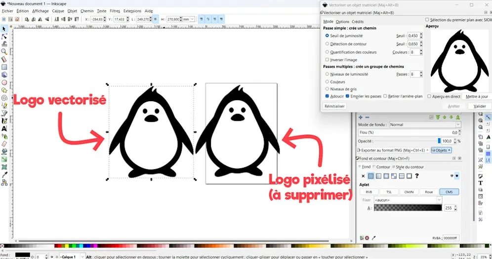Select the Ellipse circle tool
492x259 pixels.
4,83
